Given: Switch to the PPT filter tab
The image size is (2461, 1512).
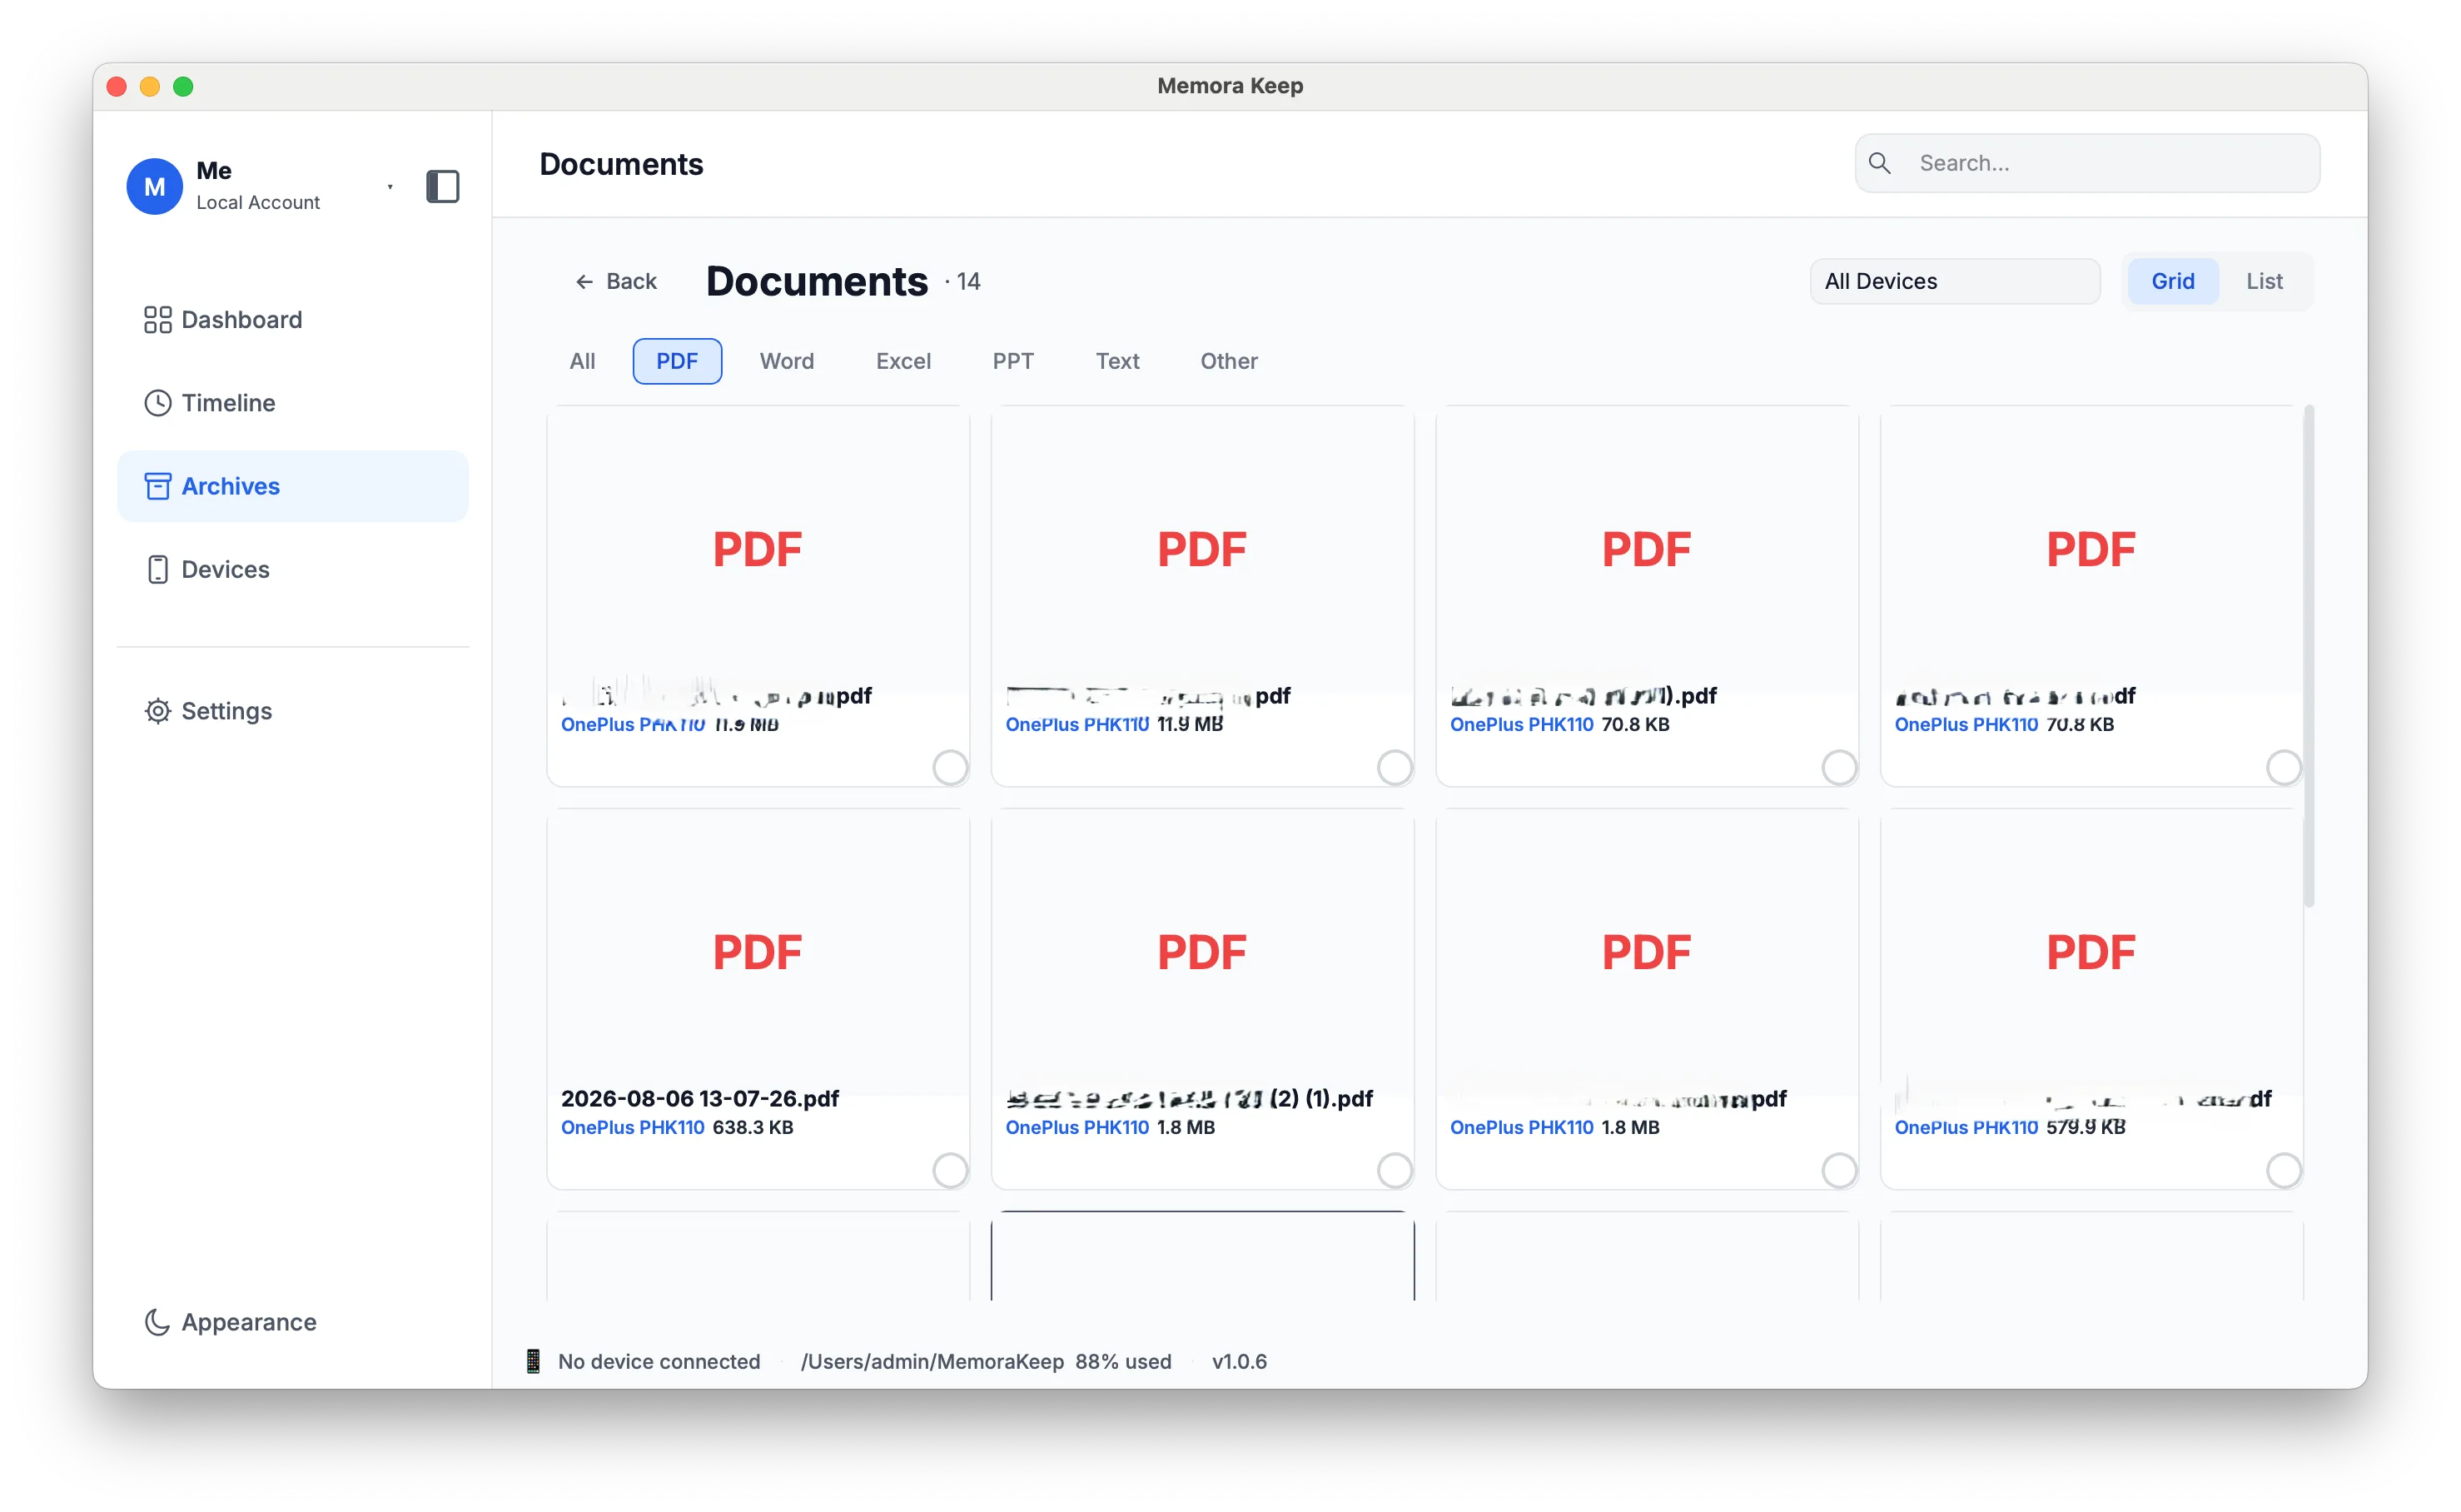Looking at the screenshot, I should (x=1013, y=361).
